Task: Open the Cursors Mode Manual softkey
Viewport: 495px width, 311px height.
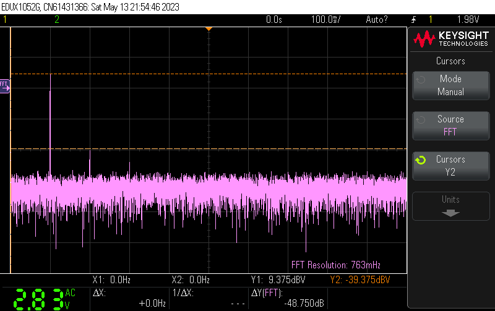Action: [451, 85]
